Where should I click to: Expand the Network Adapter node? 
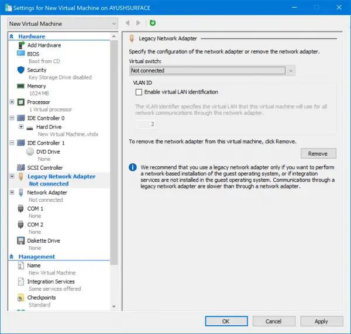tap(12, 192)
